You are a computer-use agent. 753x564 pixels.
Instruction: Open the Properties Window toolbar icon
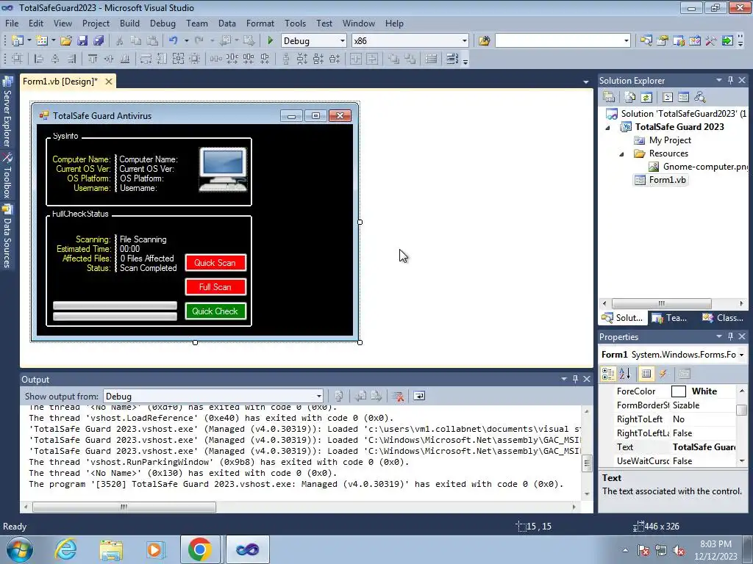tap(663, 41)
